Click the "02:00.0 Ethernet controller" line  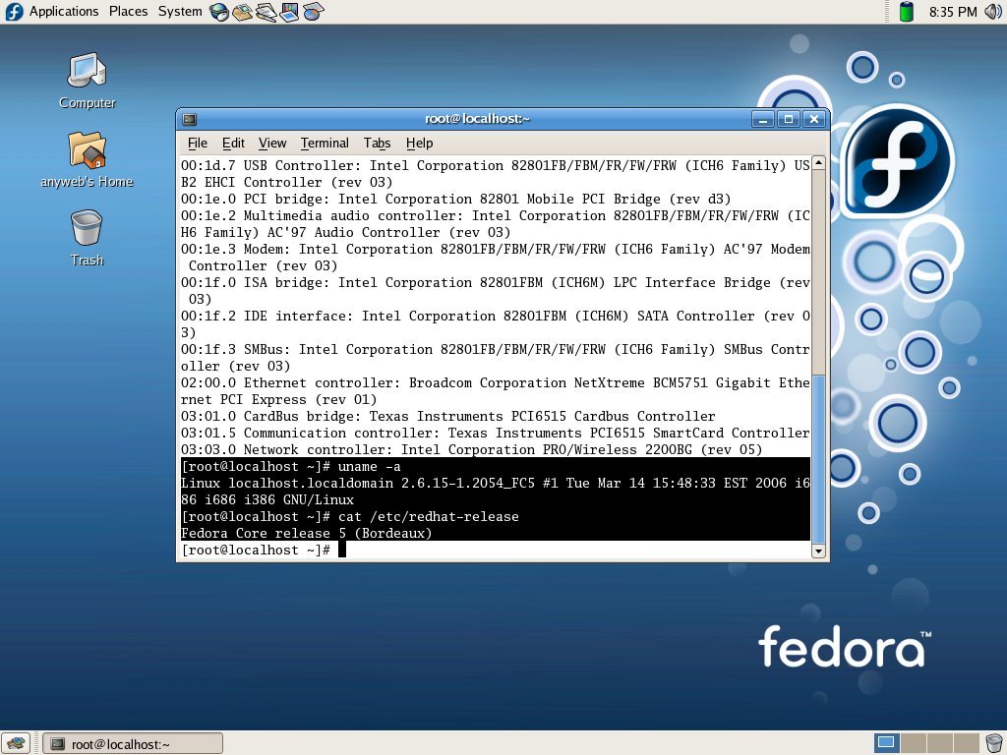point(496,391)
